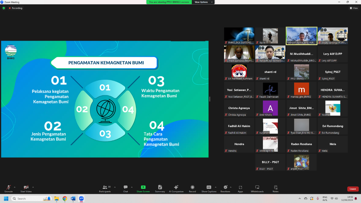Unmute the microphone
Viewport: 361px width, 203px height.
coord(8,189)
